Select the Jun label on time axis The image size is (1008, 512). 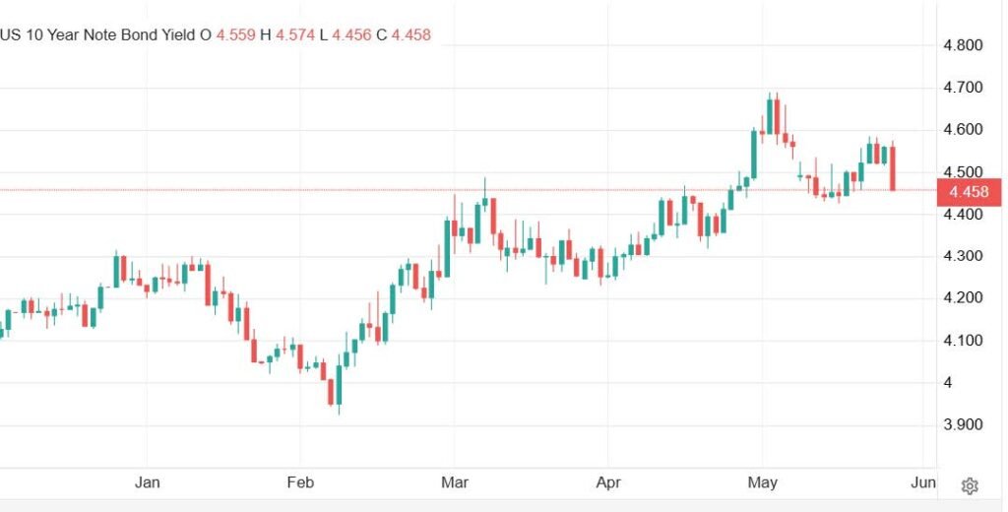(923, 482)
